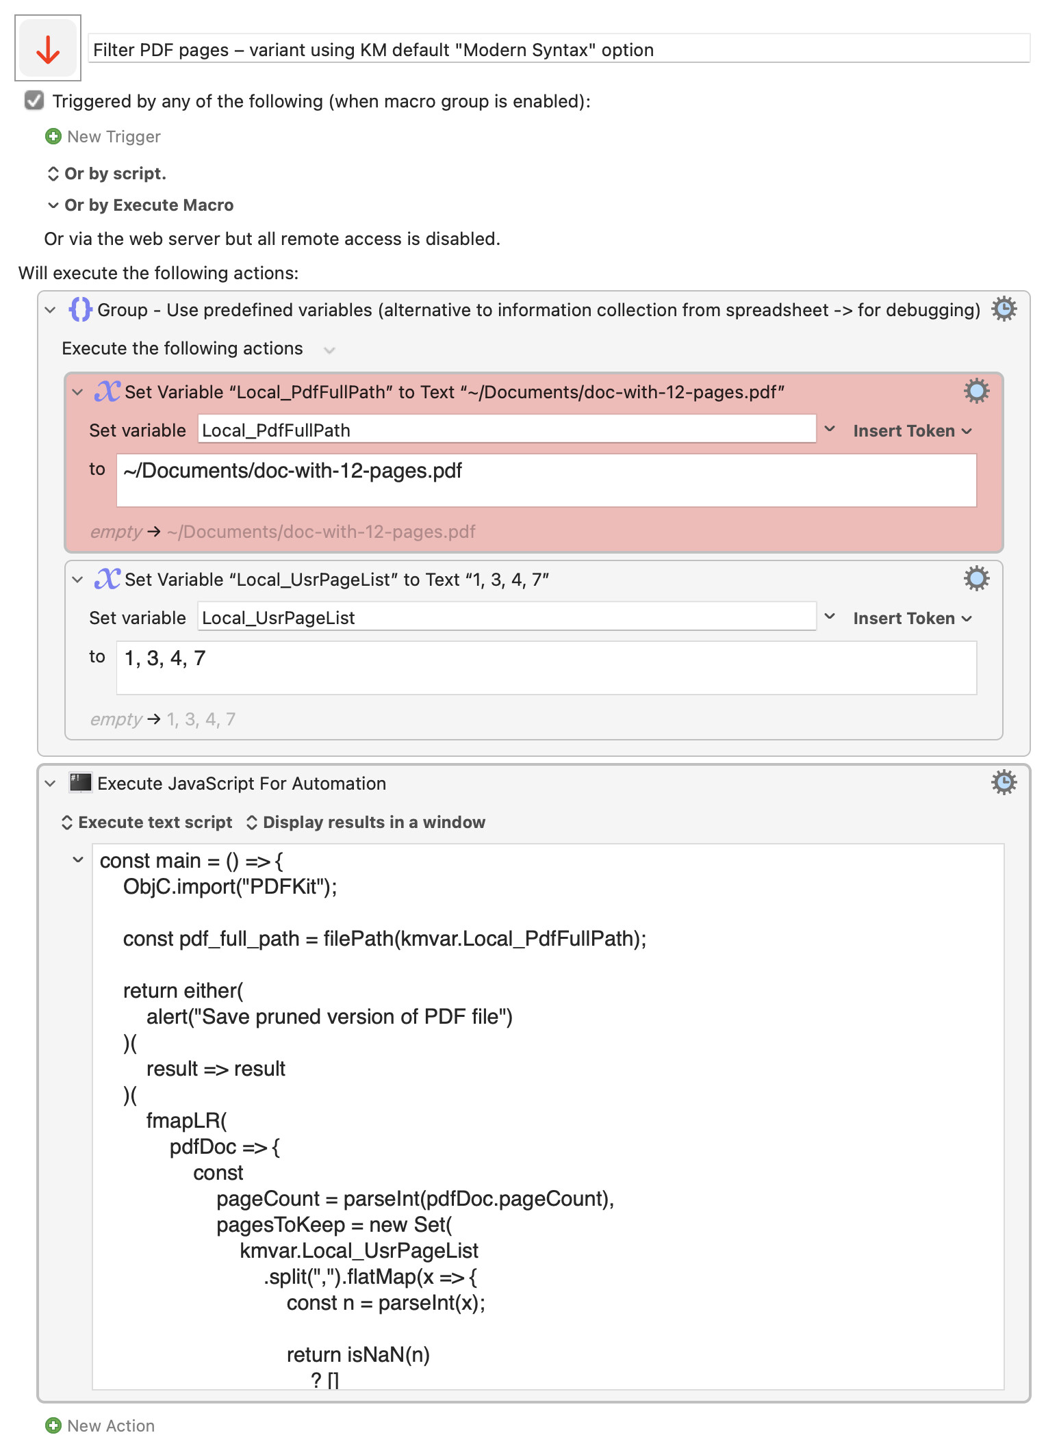
Task: Open the 'Or by script.' popup
Action: click(106, 174)
